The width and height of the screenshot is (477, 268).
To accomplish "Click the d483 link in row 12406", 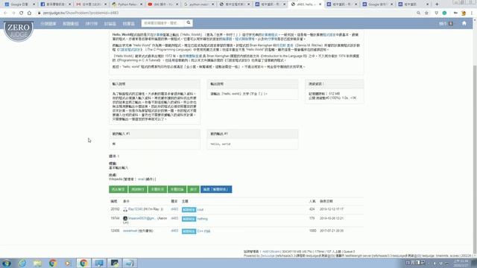I will point(174,231).
